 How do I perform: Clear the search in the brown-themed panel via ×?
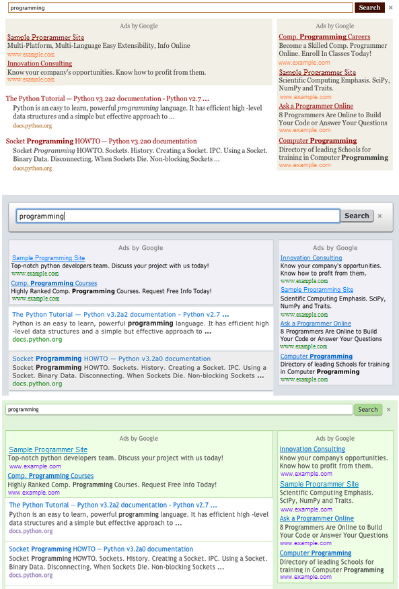(x=391, y=7)
